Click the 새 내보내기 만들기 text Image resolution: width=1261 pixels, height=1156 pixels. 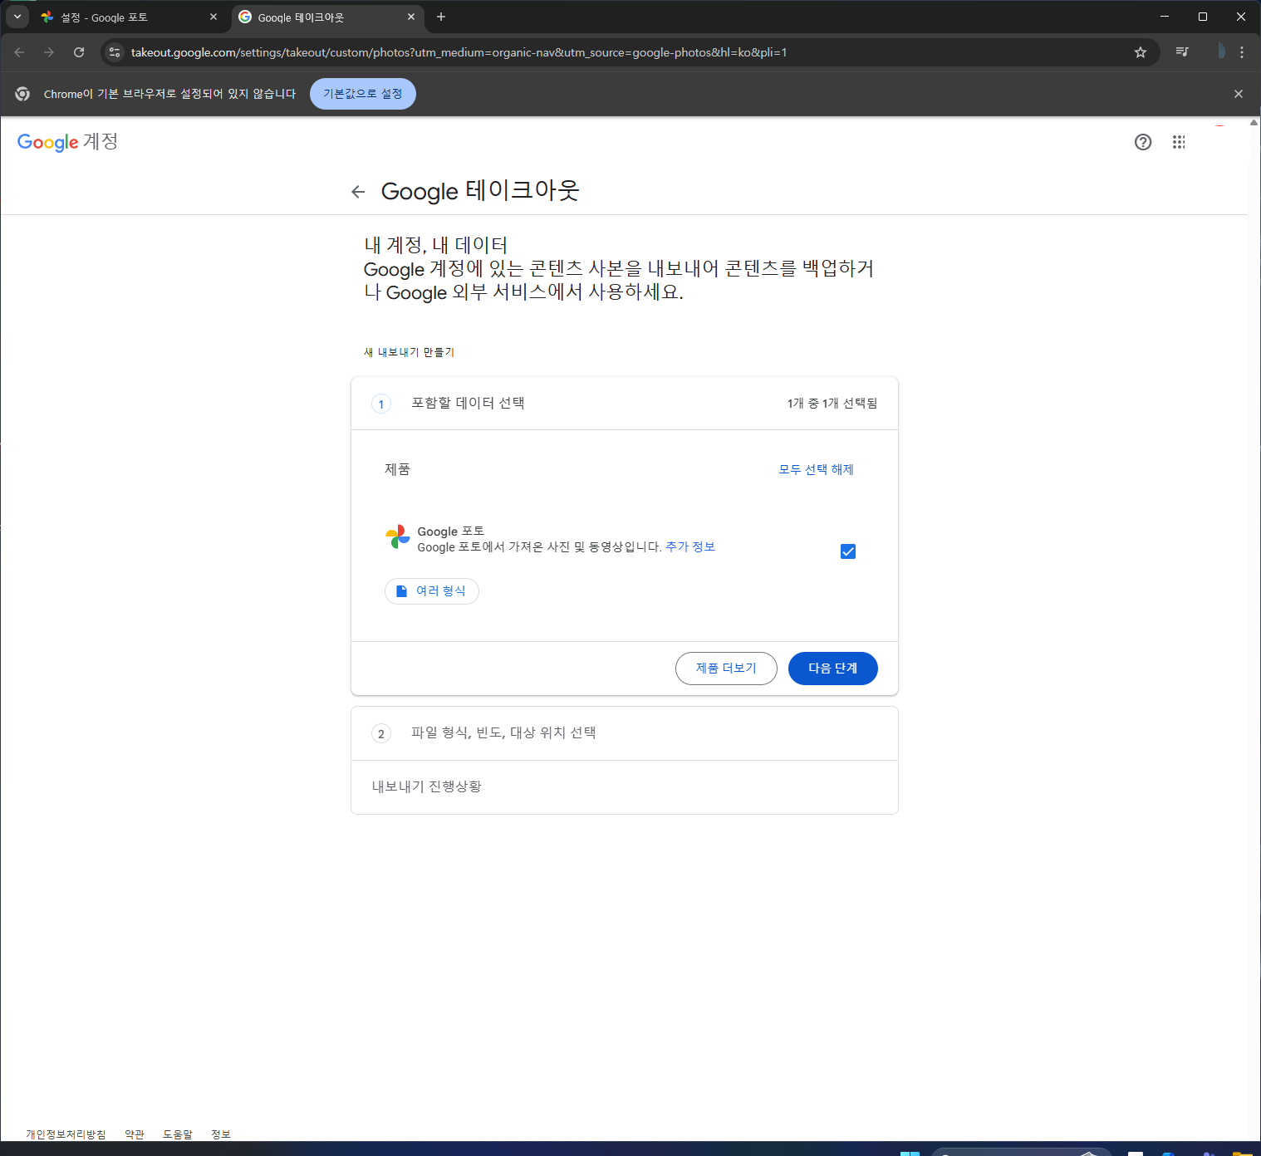pos(409,352)
